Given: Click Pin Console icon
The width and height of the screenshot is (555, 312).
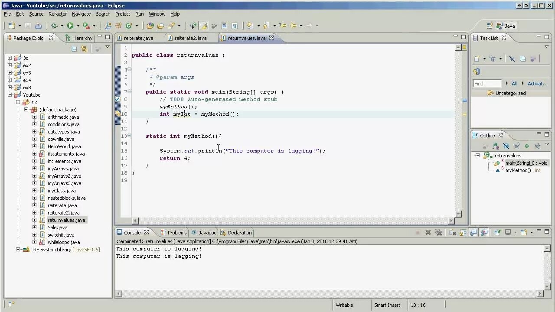Looking at the screenshot, I should pos(497,233).
